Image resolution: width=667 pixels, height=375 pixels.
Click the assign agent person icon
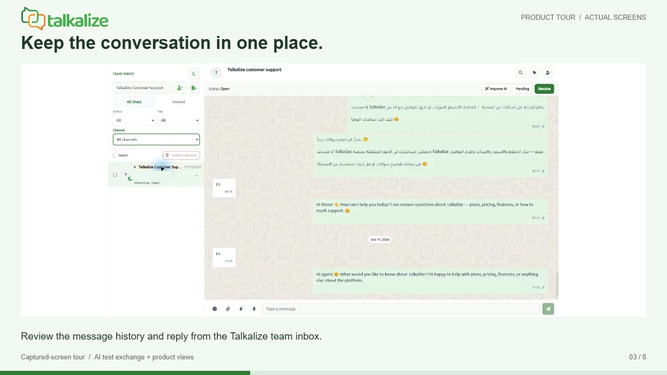click(548, 73)
